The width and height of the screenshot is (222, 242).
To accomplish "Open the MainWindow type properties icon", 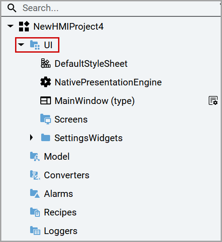I will tap(213, 100).
